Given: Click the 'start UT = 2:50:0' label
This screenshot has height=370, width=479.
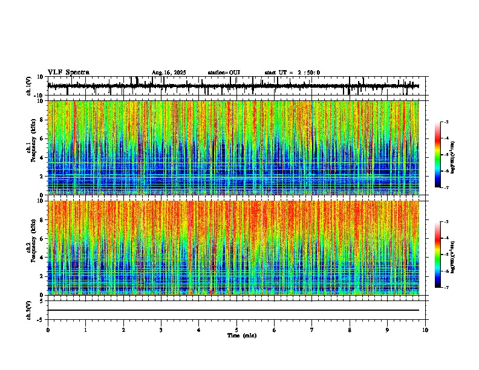Looking at the screenshot, I should 292,73.
